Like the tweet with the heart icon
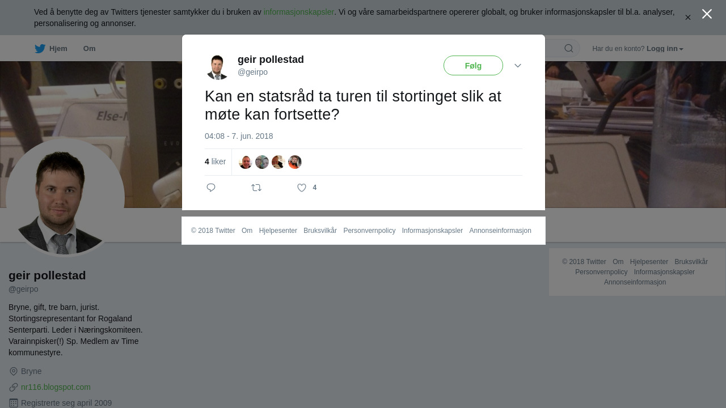This screenshot has height=408, width=726. (x=302, y=188)
